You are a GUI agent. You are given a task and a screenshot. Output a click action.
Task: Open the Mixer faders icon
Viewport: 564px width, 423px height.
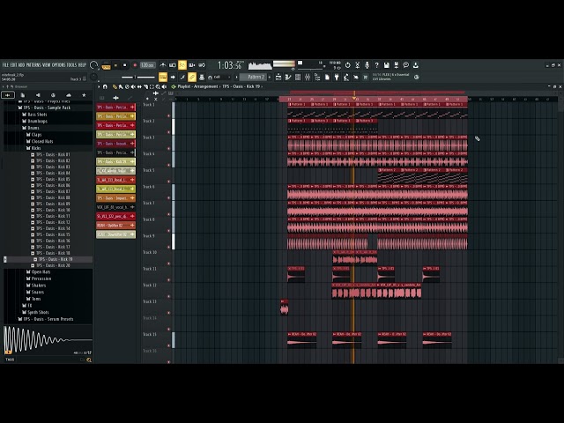(x=308, y=77)
